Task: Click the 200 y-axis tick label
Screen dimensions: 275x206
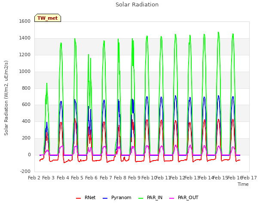Action: click(x=26, y=138)
